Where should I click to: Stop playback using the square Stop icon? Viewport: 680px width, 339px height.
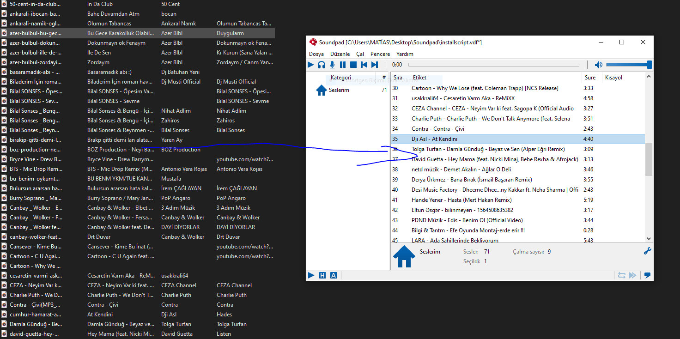[x=353, y=65]
